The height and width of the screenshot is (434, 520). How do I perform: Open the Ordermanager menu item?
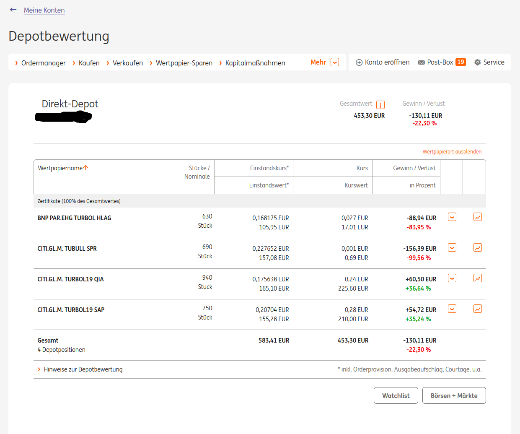tap(43, 63)
